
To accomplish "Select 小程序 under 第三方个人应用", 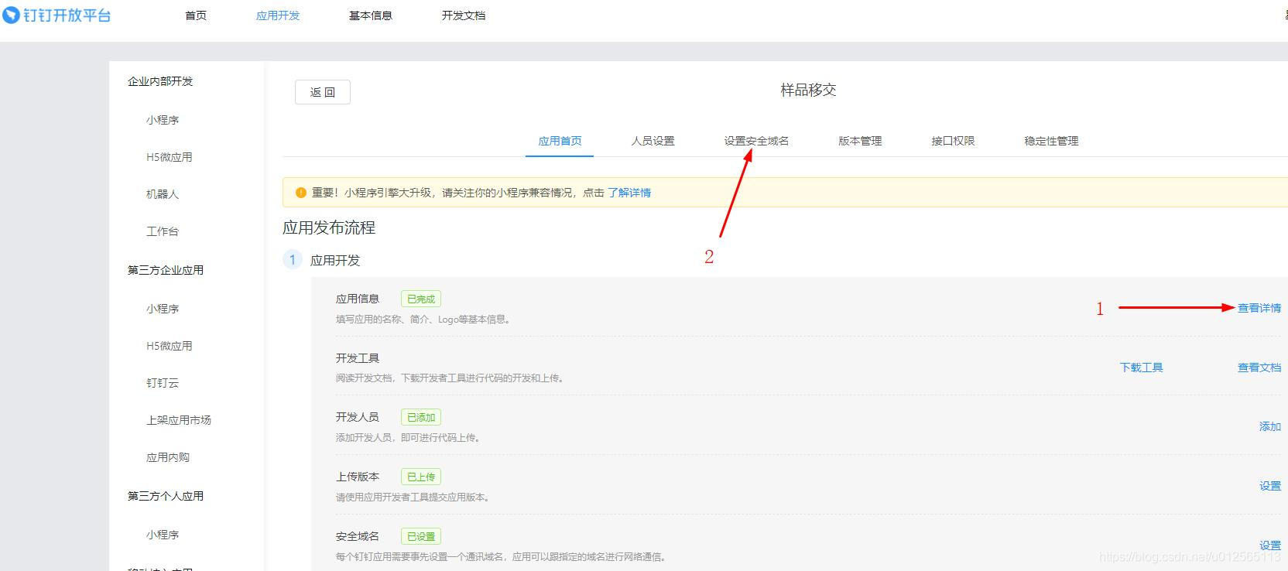I will pos(163,535).
